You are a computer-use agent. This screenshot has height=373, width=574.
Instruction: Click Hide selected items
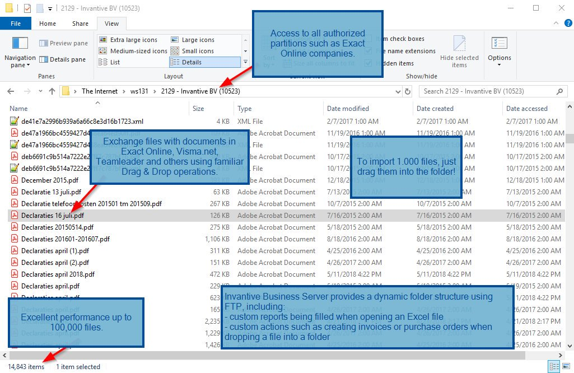pos(459,52)
